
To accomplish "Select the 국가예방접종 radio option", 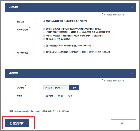I will click(x=51, y=21).
